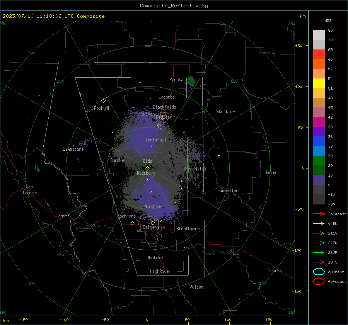
Task: Click the white 04DK arrow legend icon
Action: [319, 223]
